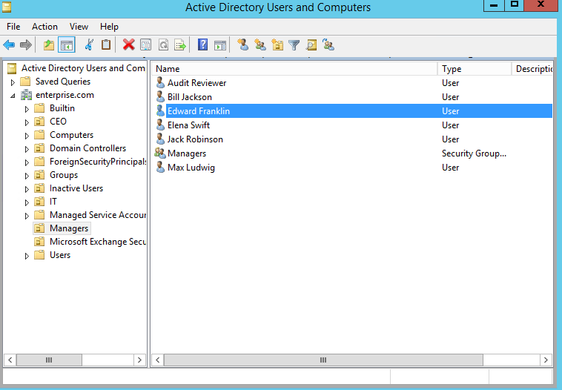Open filter options with the funnel icon
The width and height of the screenshot is (562, 390).
click(294, 45)
